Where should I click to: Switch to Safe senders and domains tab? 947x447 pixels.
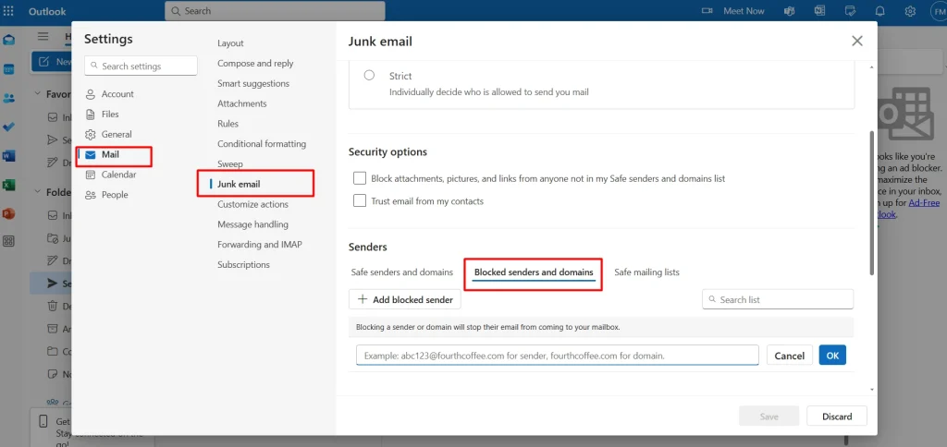click(x=401, y=272)
